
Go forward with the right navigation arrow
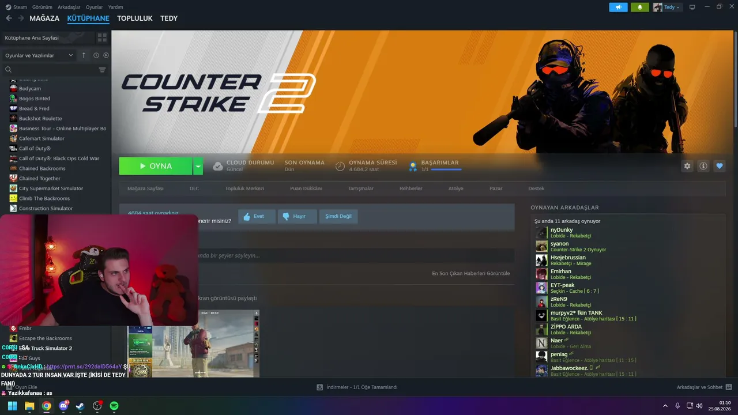pyautogui.click(x=21, y=18)
